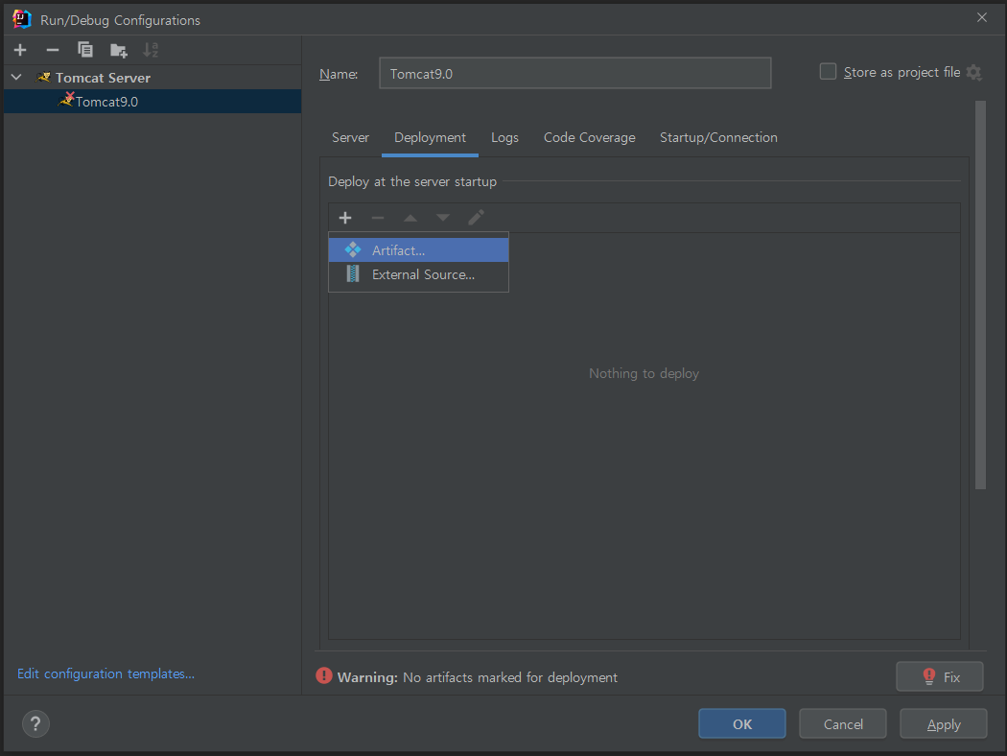Click the Fix button

940,676
